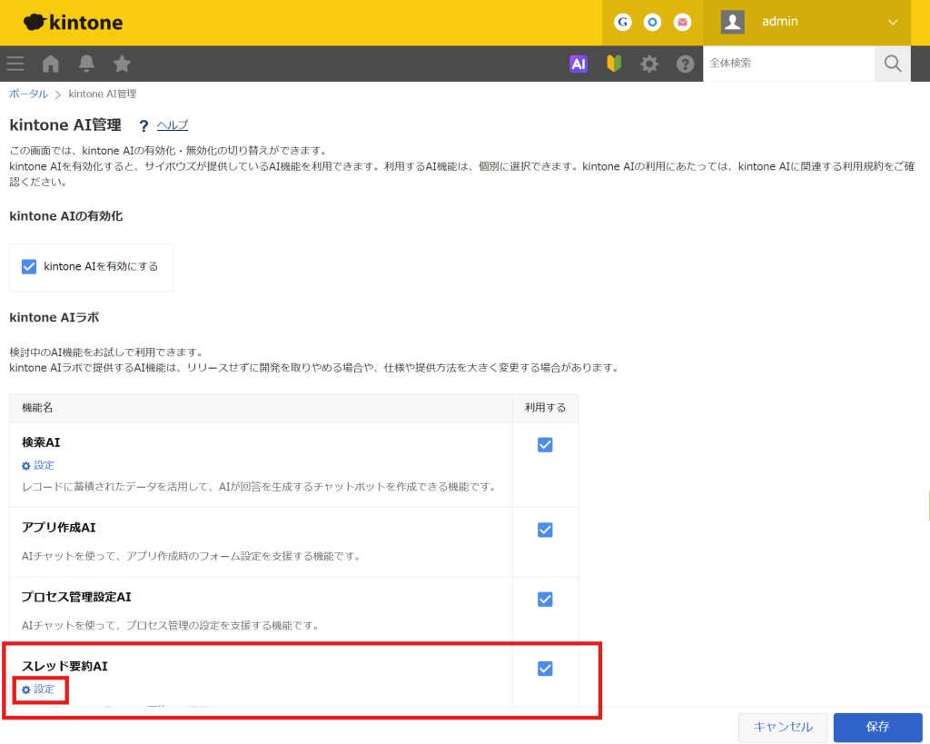Click the magnifier search button
Screen dimensions: 930x744
point(893,64)
